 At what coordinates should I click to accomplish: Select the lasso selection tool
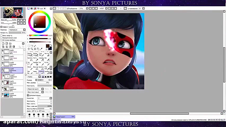pos(32,46)
